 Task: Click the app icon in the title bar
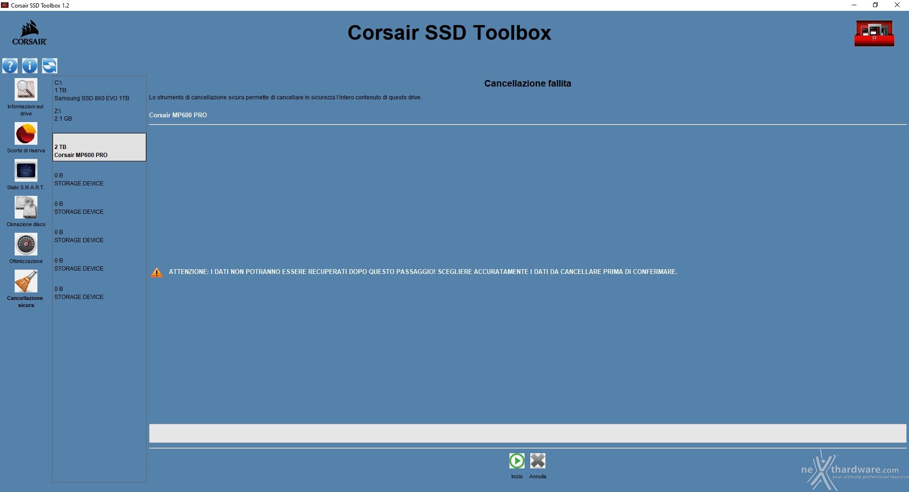click(x=5, y=5)
